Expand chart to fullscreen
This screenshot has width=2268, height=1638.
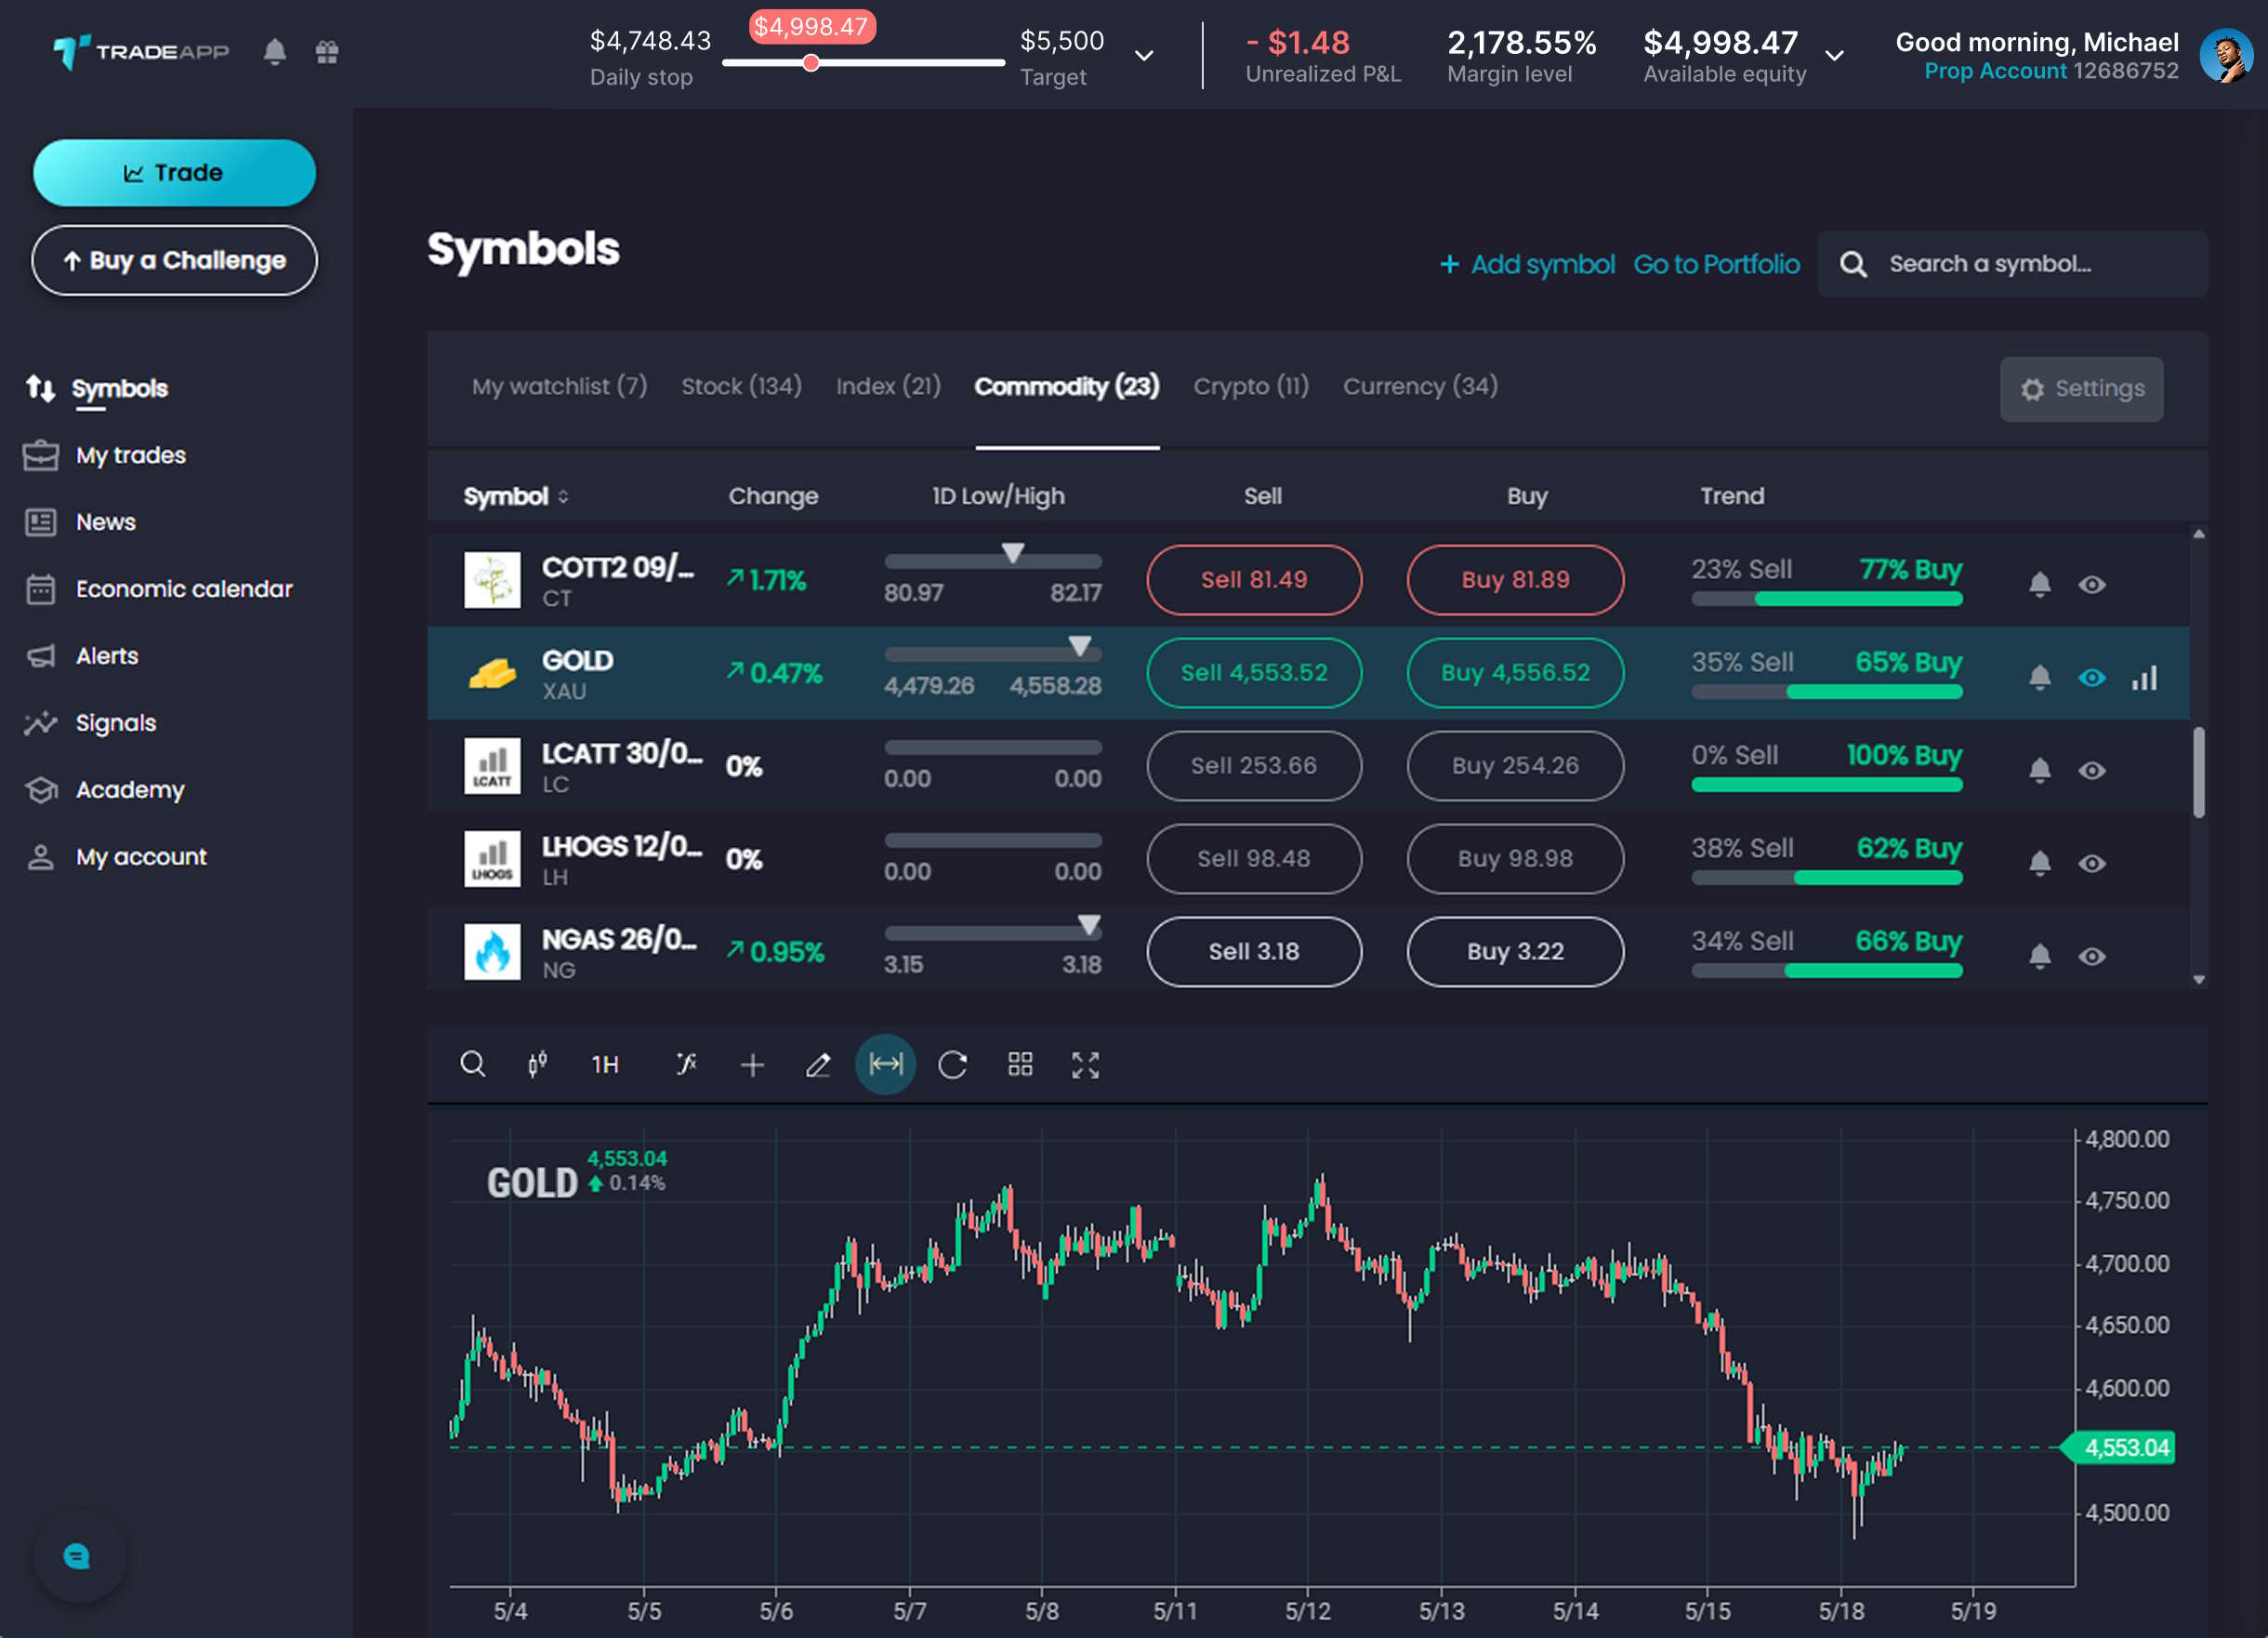1085,1065
